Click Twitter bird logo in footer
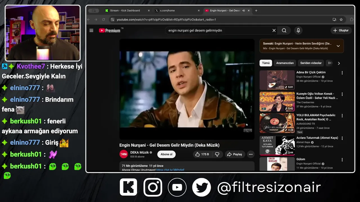 tap(201, 187)
